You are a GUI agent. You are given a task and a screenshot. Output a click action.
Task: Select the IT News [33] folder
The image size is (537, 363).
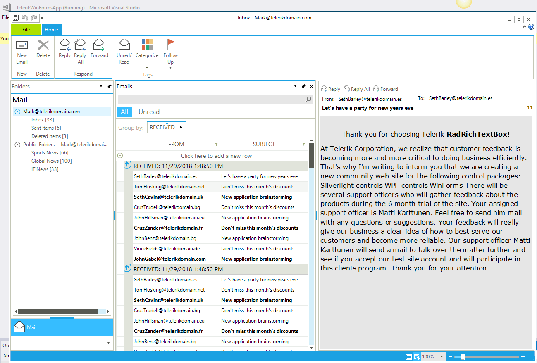click(x=45, y=169)
